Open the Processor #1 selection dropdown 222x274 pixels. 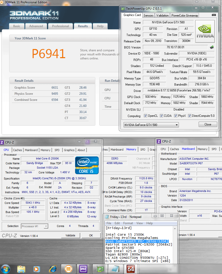(x=35, y=226)
